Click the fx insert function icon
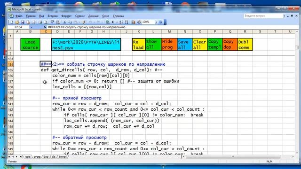The image size is (301, 169). [45, 27]
